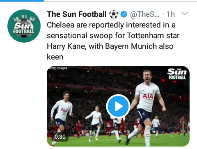This screenshot has width=197, height=149.
Task: Select the blue active tab indicator
Action: coord(22,1)
